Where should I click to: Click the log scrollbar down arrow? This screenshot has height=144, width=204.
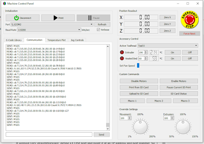pyautogui.click(x=108, y=129)
